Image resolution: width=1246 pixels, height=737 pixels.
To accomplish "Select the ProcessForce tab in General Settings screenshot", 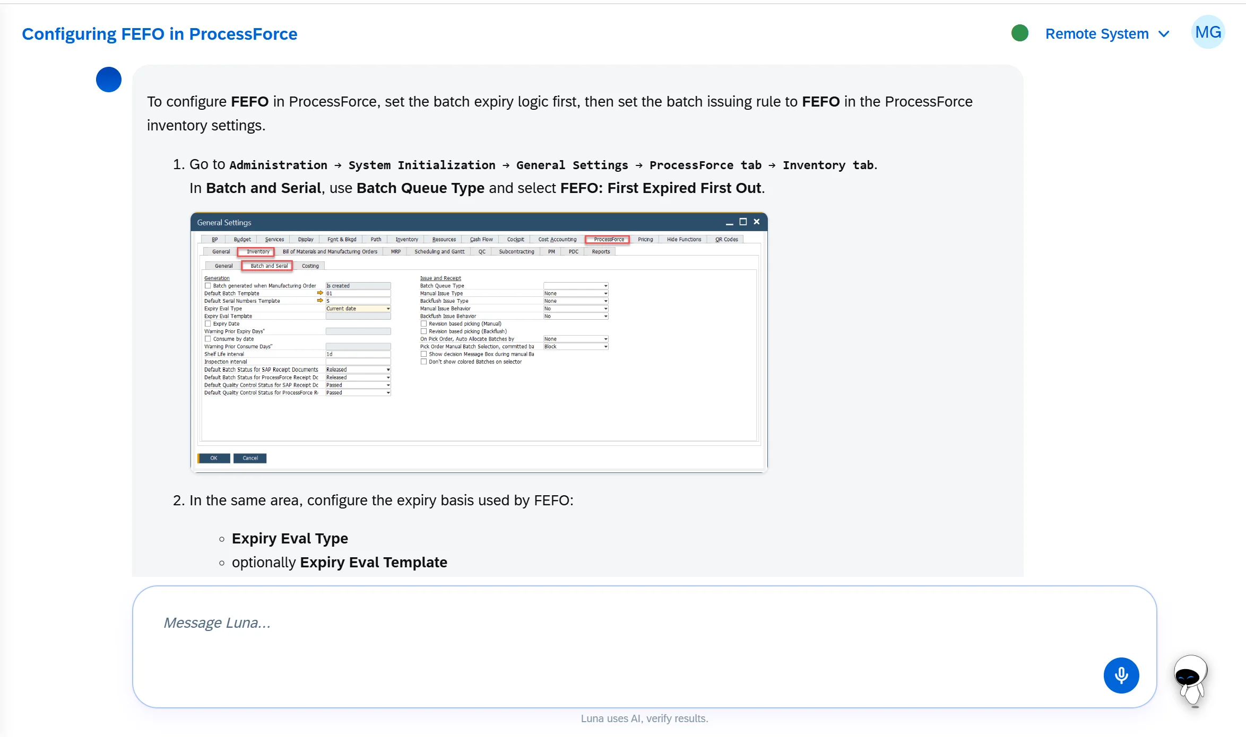I will tap(608, 239).
